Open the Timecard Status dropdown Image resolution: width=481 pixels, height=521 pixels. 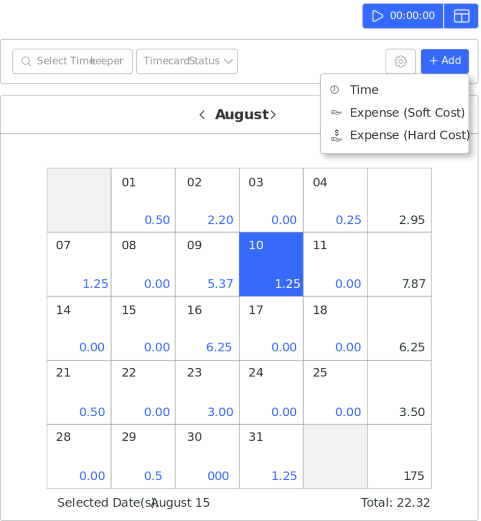187,62
